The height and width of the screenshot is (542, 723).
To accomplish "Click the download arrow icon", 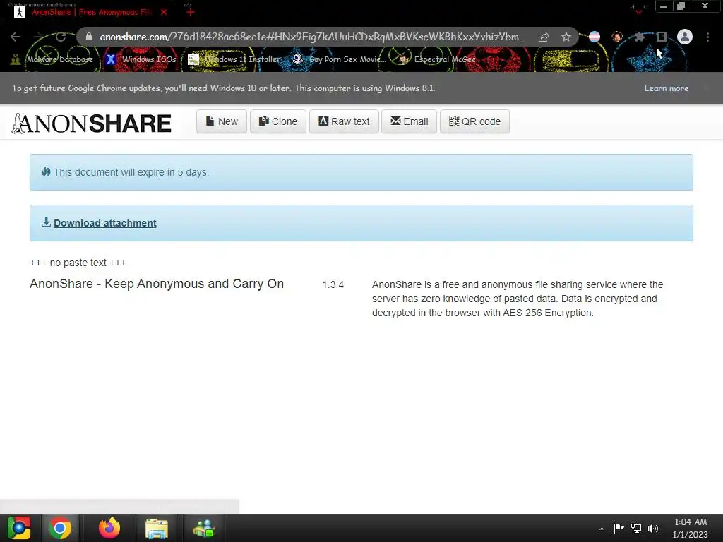I will [46, 222].
